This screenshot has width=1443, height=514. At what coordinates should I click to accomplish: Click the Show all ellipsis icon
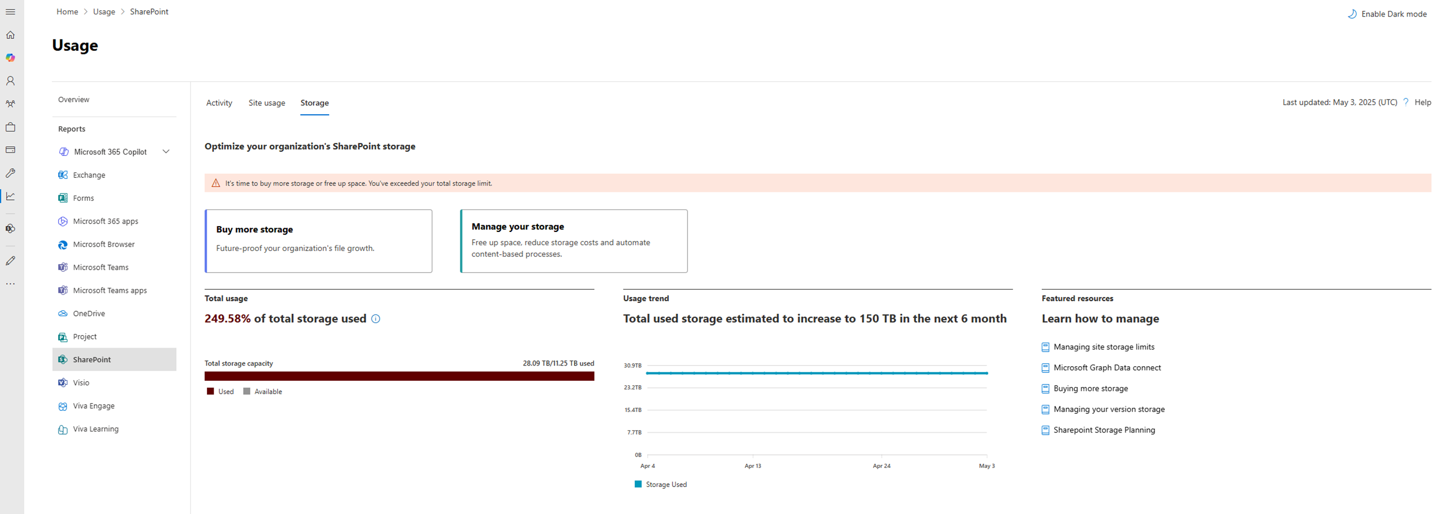10,284
